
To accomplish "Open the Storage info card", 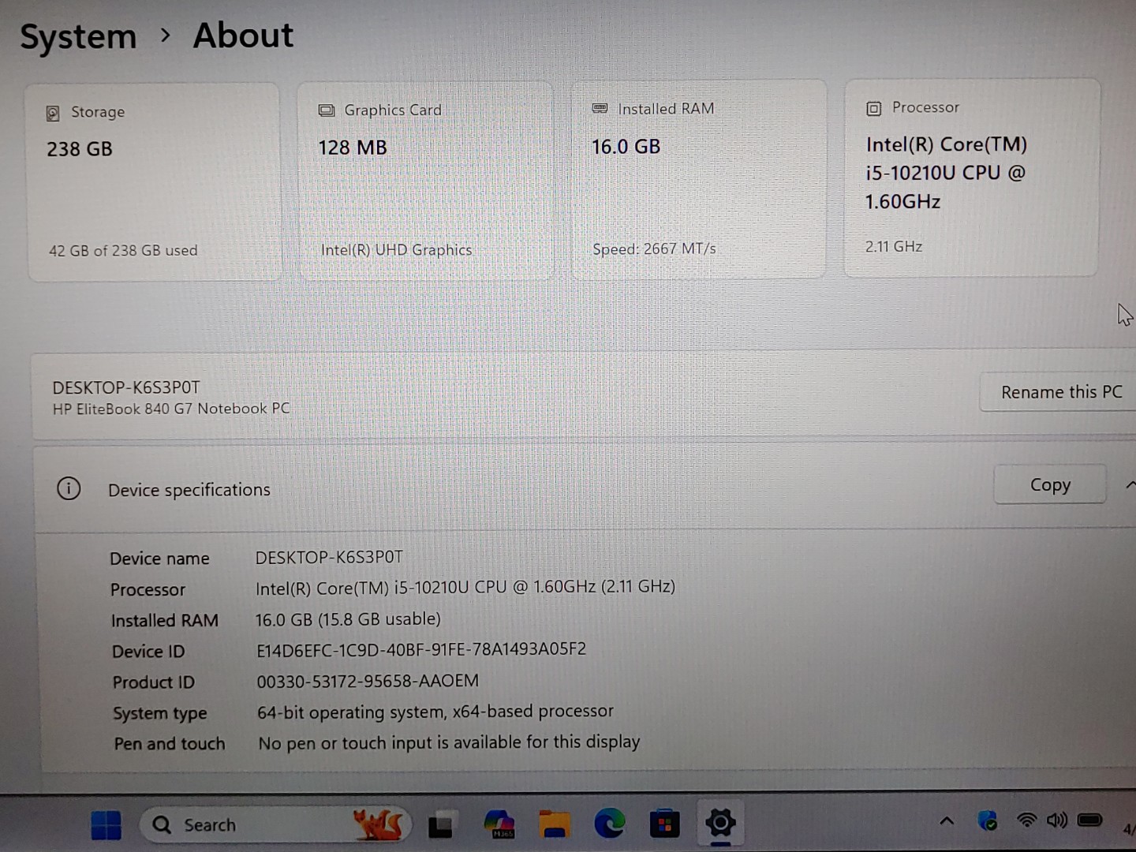I will pyautogui.click(x=154, y=181).
